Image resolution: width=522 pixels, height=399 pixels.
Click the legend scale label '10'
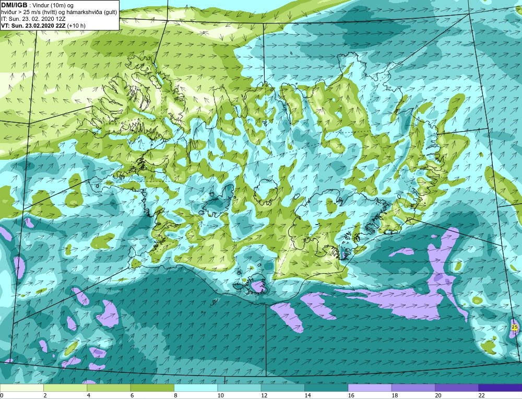(220, 395)
